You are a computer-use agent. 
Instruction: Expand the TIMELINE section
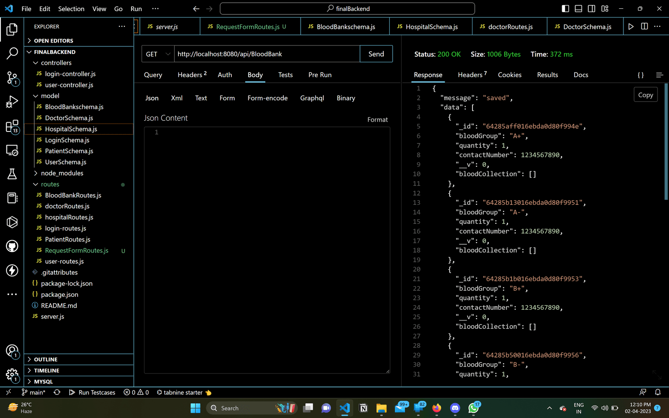(79, 371)
